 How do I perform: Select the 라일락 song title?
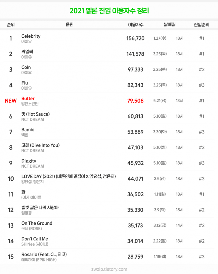[x=27, y=52]
